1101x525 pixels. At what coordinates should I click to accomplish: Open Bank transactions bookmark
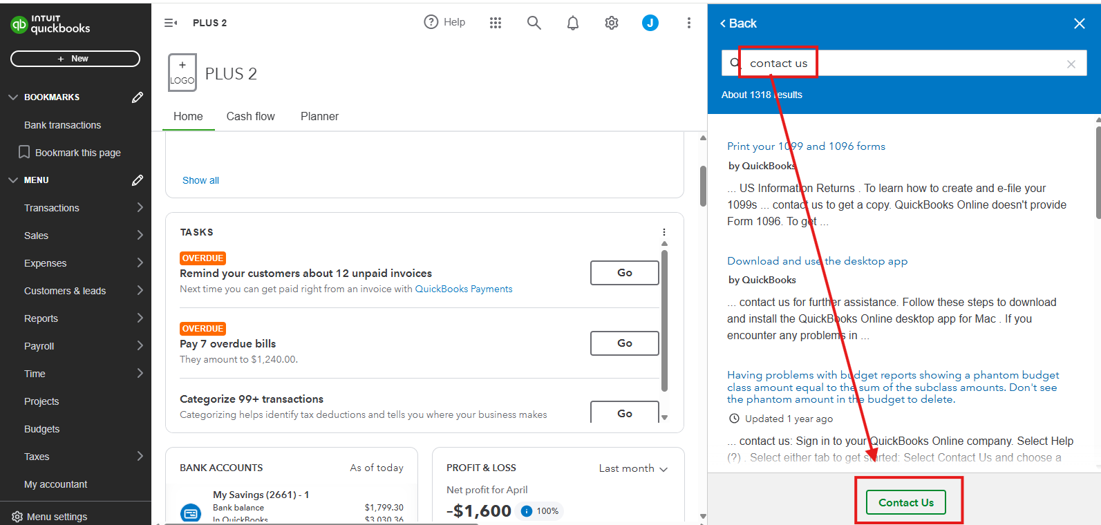62,125
